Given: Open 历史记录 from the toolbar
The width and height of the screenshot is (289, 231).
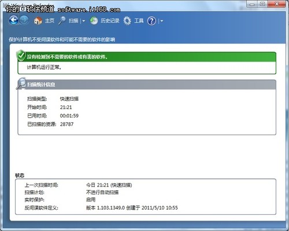Looking at the screenshot, I should click(x=110, y=21).
